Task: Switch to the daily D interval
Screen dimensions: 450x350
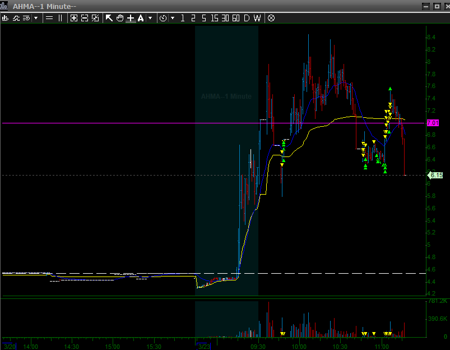Action: click(x=247, y=18)
